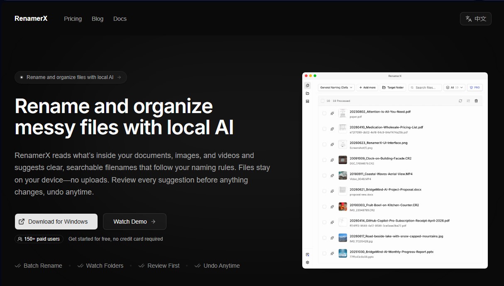Click AI sparkle icon for Clock-on-Building-Facade.CR2
Image resolution: width=504 pixels, height=286 pixels.
(332, 160)
